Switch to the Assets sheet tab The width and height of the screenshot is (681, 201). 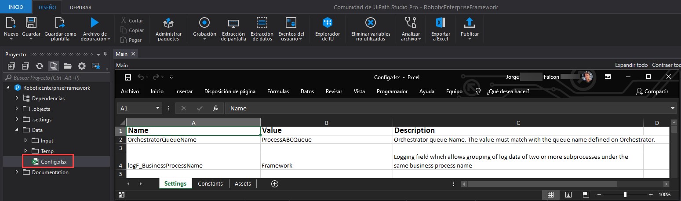243,183
